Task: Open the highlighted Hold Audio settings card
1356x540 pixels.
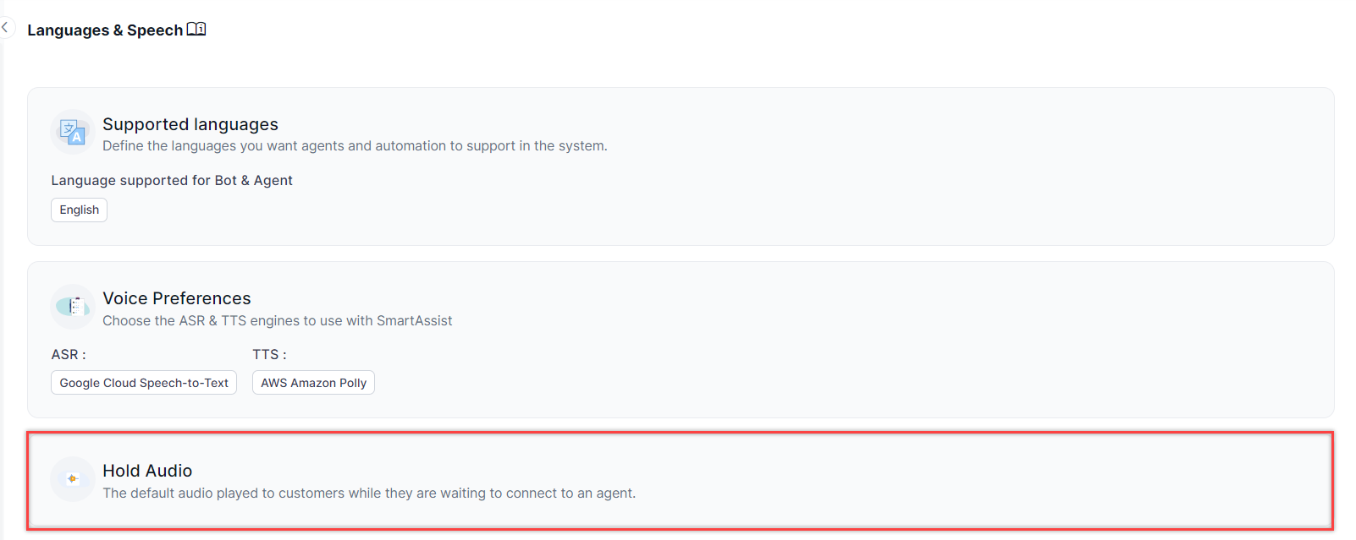Action: (x=846, y=480)
